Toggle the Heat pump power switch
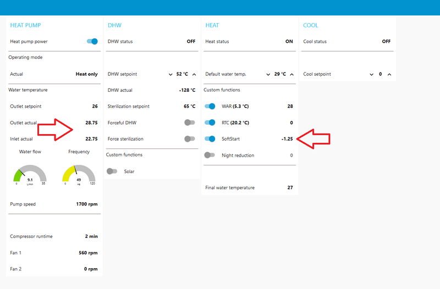This screenshot has width=440, height=289. (92, 42)
